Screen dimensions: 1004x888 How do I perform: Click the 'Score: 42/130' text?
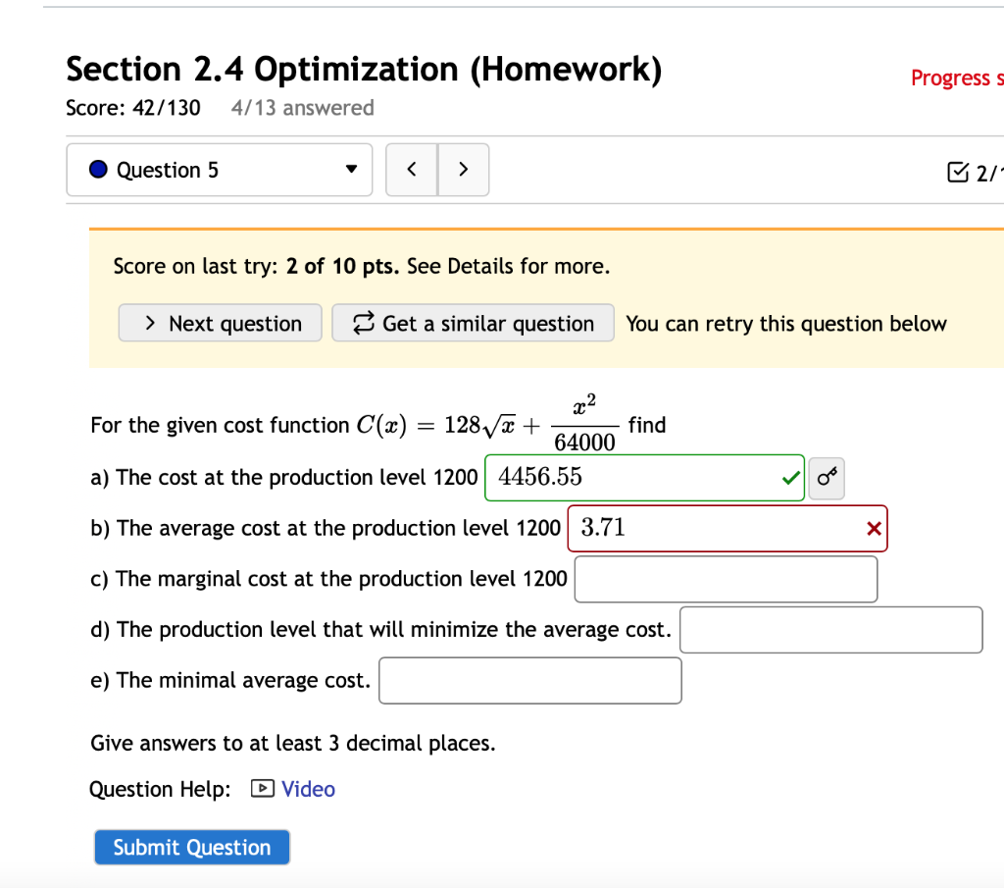pos(133,108)
